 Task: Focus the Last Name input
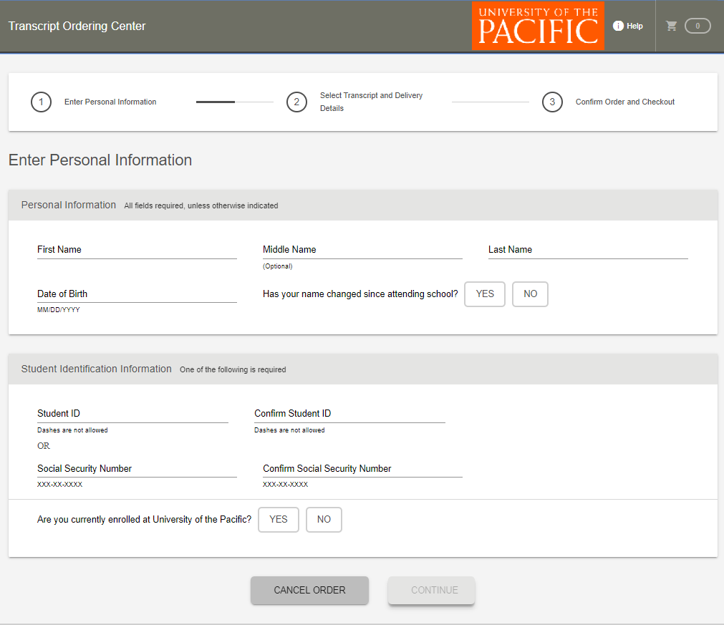click(588, 250)
